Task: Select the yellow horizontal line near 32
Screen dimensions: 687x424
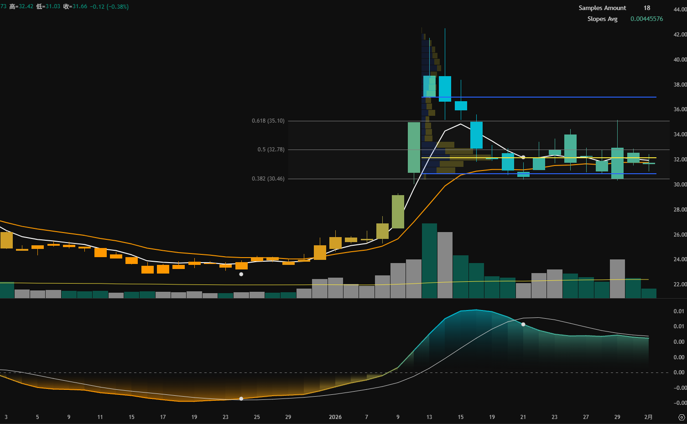Action: (x=539, y=158)
